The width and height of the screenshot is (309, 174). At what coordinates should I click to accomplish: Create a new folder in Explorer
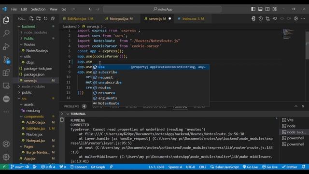tap(39, 18)
